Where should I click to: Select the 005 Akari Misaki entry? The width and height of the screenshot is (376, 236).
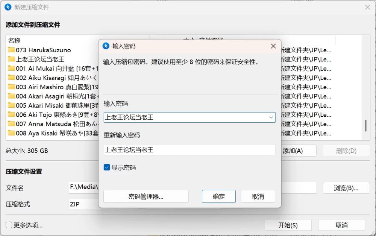click(57, 105)
